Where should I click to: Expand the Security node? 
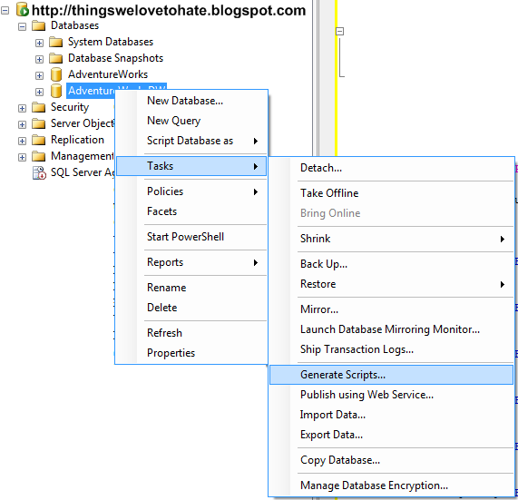22,108
